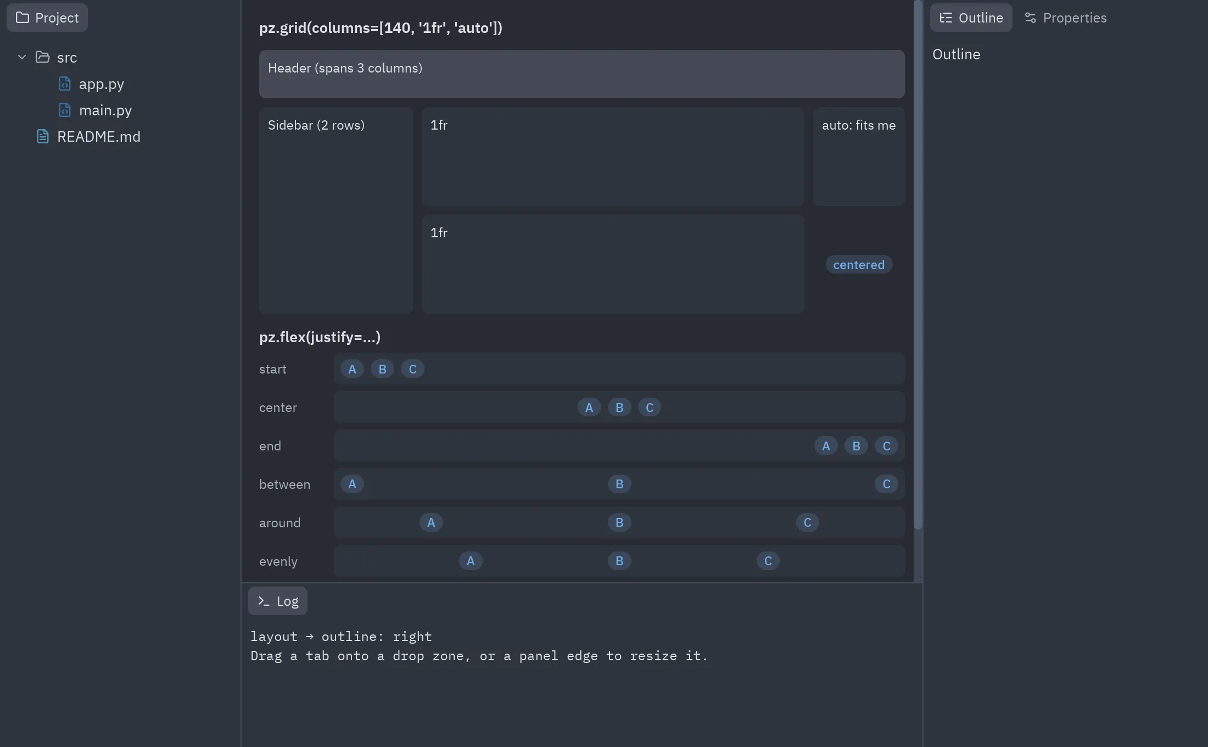Click the pz.grid columns heading
The width and height of the screenshot is (1208, 747).
(381, 27)
